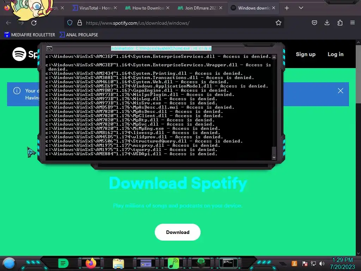
Task: Click cmd scrollbar down arrow
Action: pos(274,158)
